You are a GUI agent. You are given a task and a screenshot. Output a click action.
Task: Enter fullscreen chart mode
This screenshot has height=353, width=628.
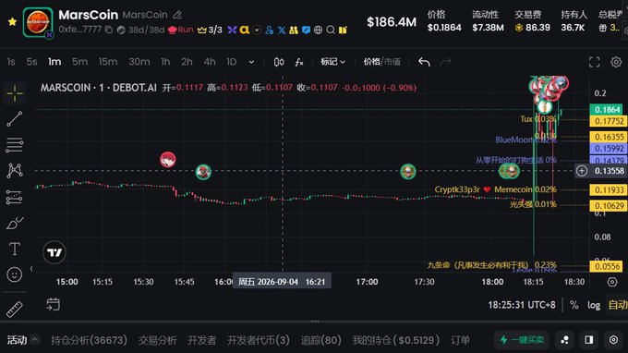[x=595, y=62]
